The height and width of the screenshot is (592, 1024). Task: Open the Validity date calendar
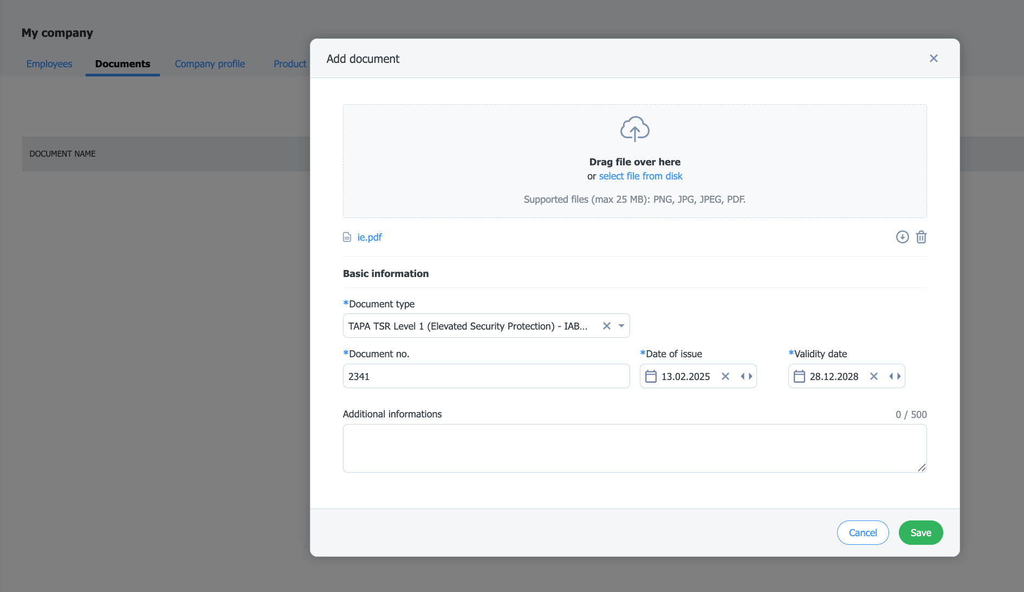[799, 376]
